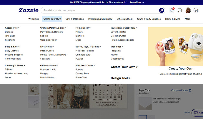Select Wrapping Paper link
203x119 pixels.
[x=49, y=40]
